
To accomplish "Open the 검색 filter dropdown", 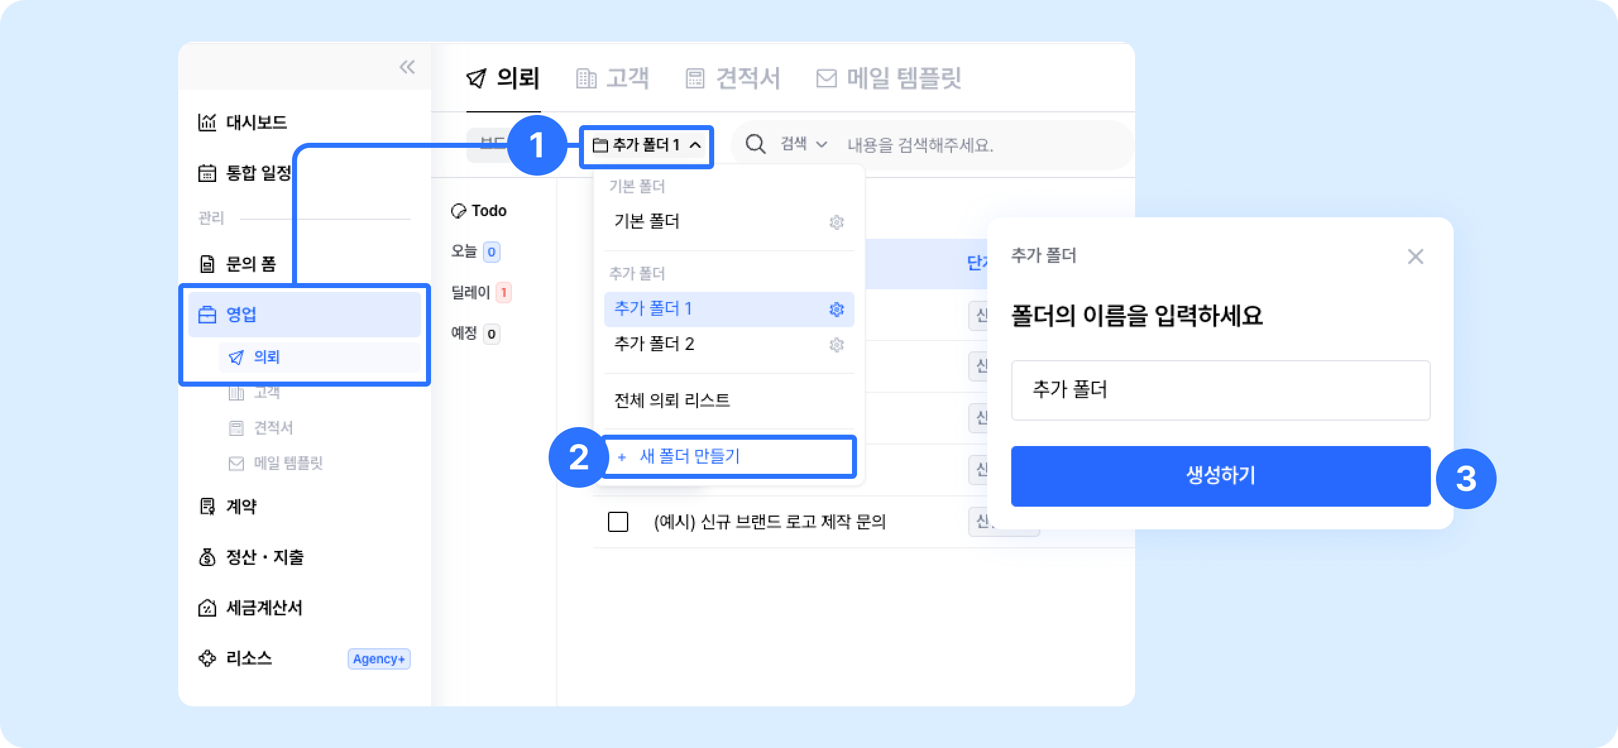I will [803, 145].
